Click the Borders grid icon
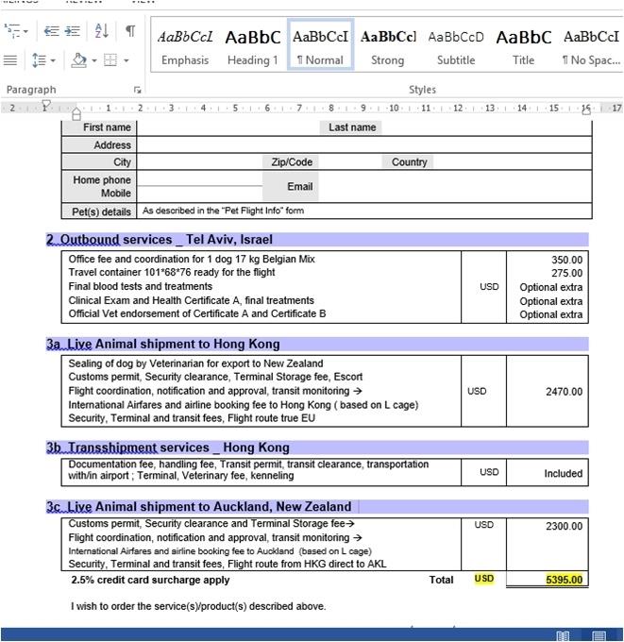The width and height of the screenshot is (624, 642). tap(110, 60)
